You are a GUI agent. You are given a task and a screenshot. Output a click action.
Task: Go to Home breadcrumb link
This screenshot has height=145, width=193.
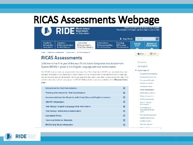43,52
